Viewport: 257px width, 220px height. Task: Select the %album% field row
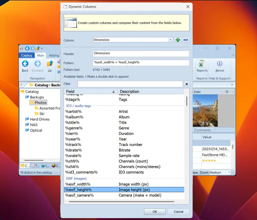tap(124, 117)
